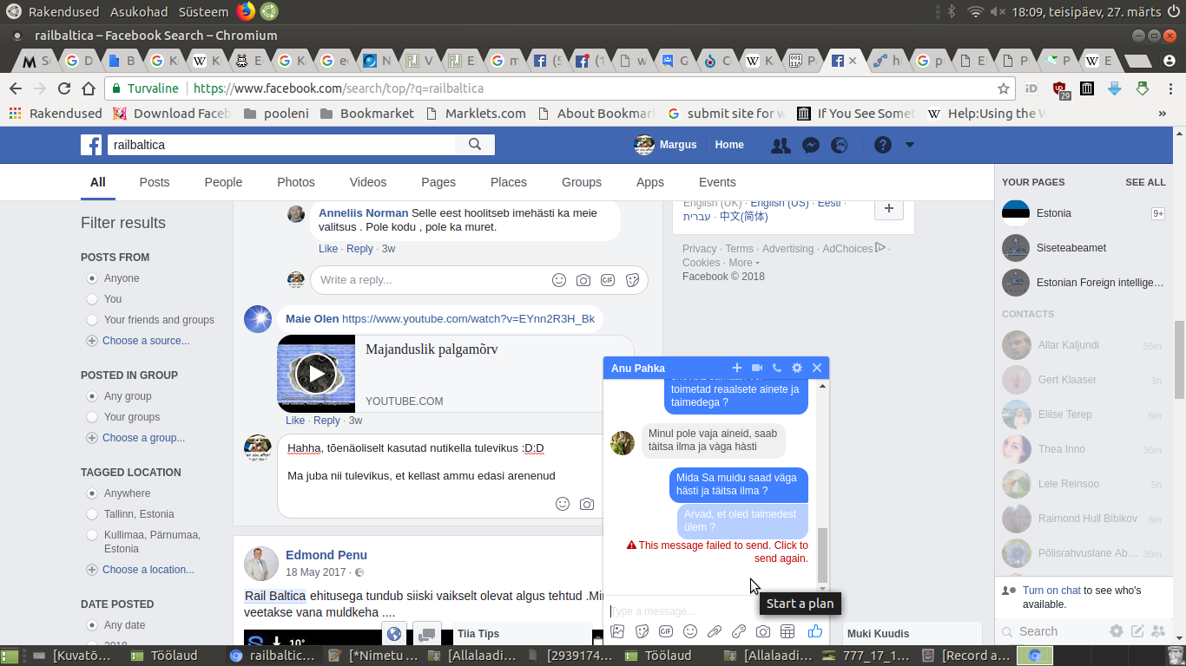Open the game controller icon in chat

click(x=739, y=631)
